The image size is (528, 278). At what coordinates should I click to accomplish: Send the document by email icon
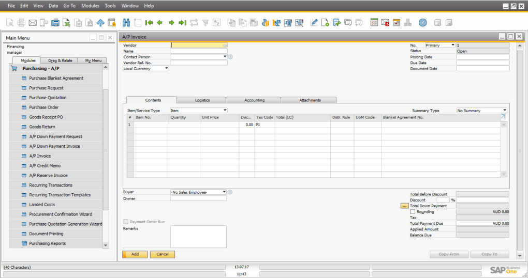[33, 23]
